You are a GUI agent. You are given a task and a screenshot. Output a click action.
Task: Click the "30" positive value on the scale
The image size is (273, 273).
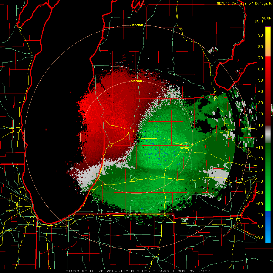pos(261,103)
